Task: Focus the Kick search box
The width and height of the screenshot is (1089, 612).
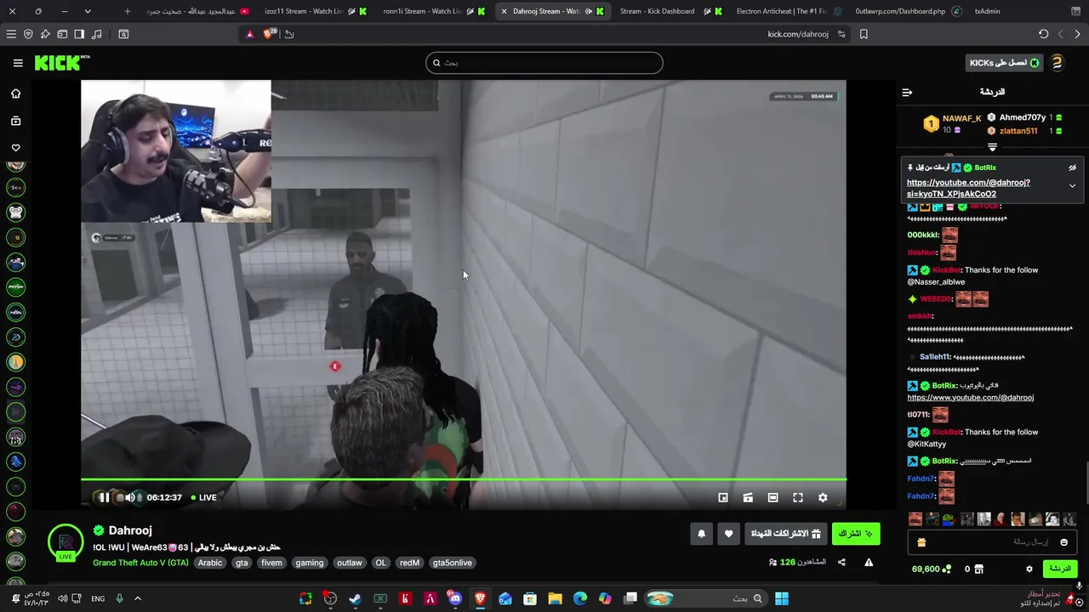Action: pyautogui.click(x=544, y=63)
